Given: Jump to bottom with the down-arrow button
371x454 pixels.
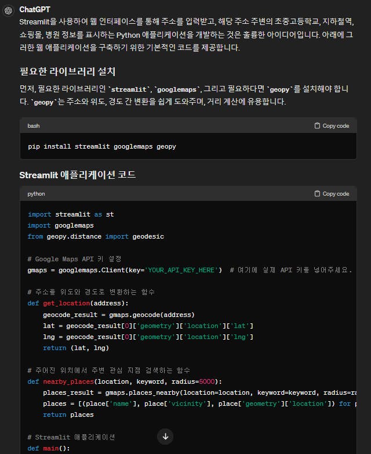Looking at the screenshot, I should pos(165,437).
